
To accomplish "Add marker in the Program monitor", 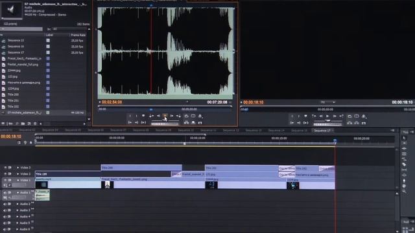I will [305, 116].
